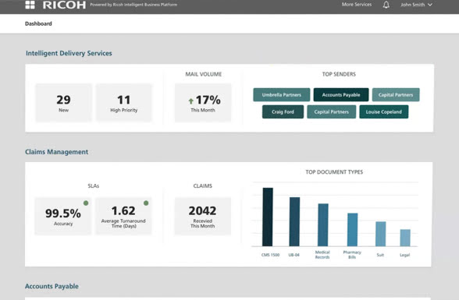Select Accounts Payable sender tag
The image size is (459, 300).
pyautogui.click(x=341, y=94)
